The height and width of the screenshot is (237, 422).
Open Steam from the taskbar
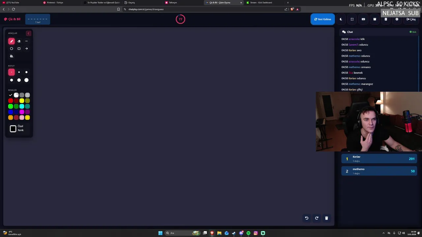[234, 233]
